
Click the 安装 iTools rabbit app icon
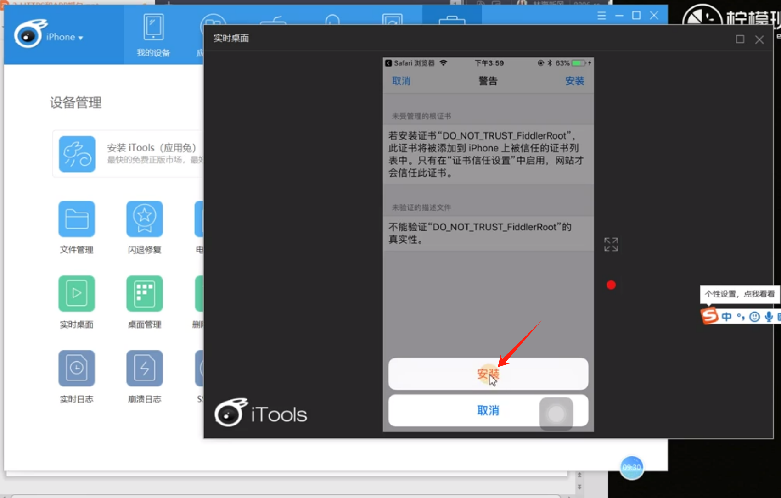coord(77,154)
